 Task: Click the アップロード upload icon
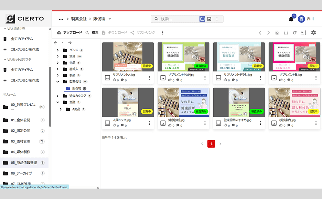pos(59,32)
